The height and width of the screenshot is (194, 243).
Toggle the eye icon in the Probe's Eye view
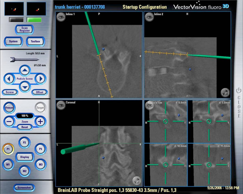(x=149, y=105)
